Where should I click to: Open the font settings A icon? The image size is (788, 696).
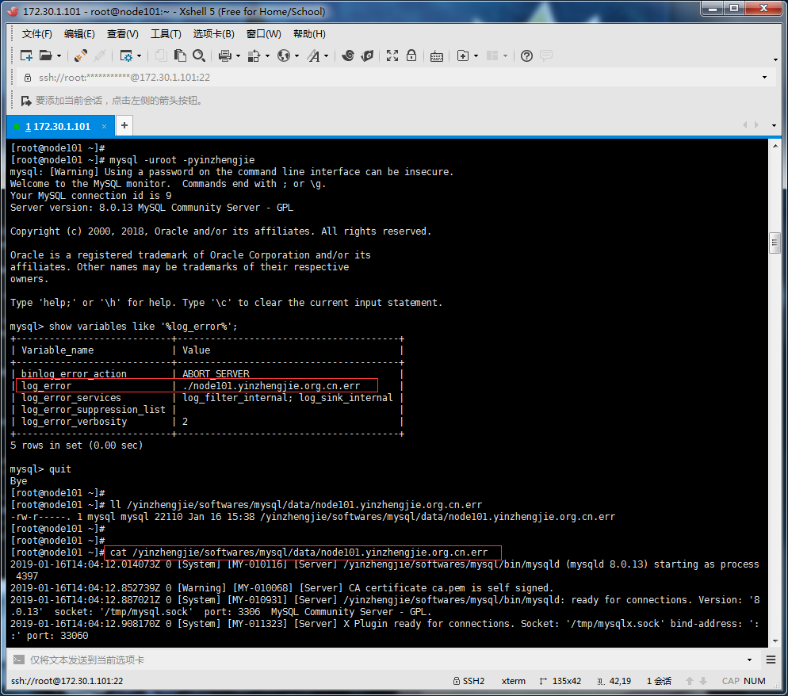click(314, 55)
